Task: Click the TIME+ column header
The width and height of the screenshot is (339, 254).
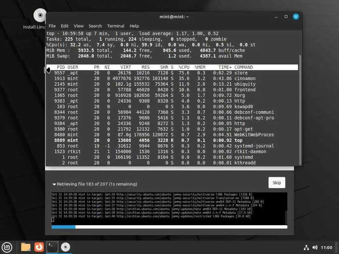Action: tap(225, 67)
